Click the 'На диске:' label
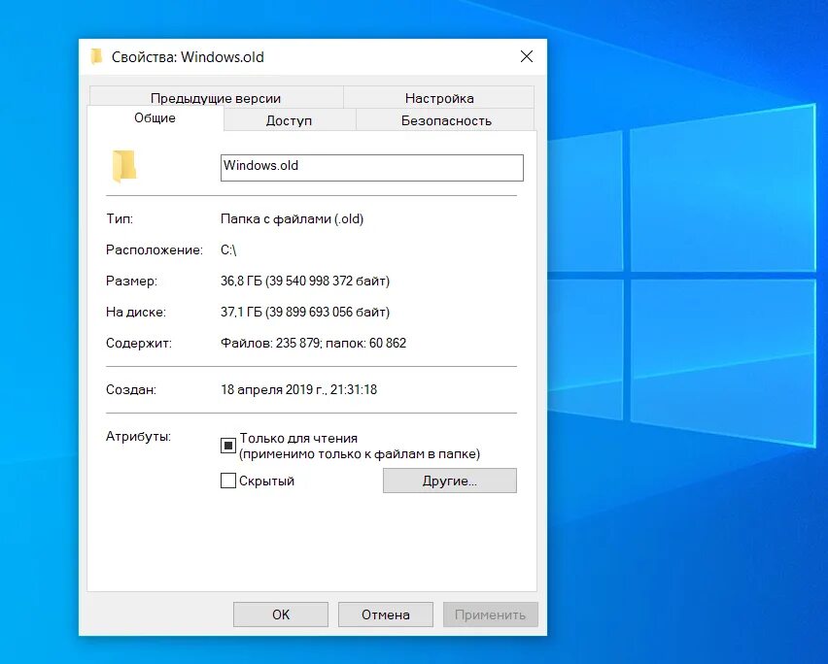This screenshot has width=828, height=664. pyautogui.click(x=136, y=313)
